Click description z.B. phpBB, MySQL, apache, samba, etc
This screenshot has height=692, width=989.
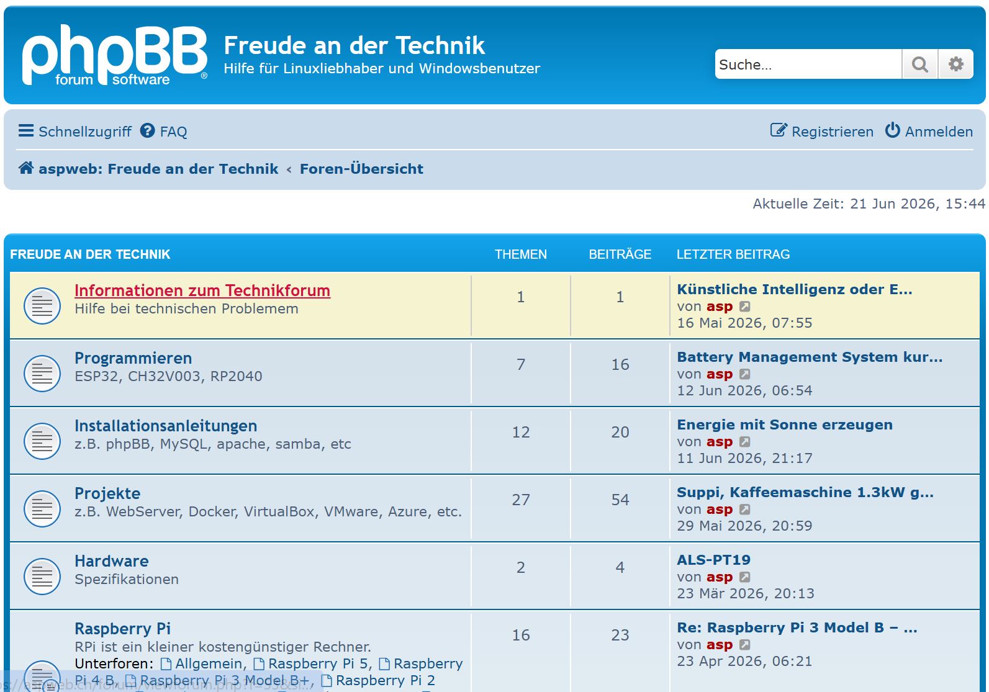(213, 444)
